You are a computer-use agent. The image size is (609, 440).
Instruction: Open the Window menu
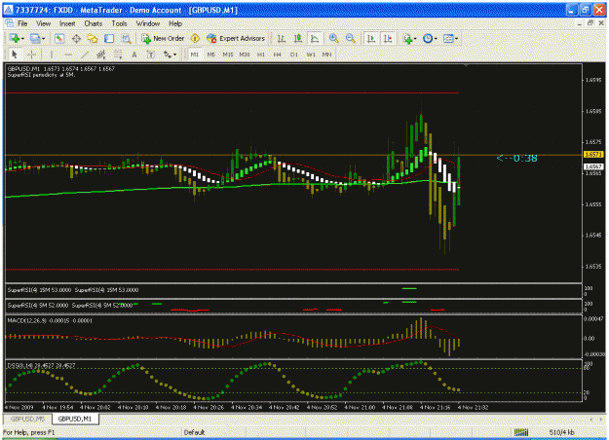[148, 23]
